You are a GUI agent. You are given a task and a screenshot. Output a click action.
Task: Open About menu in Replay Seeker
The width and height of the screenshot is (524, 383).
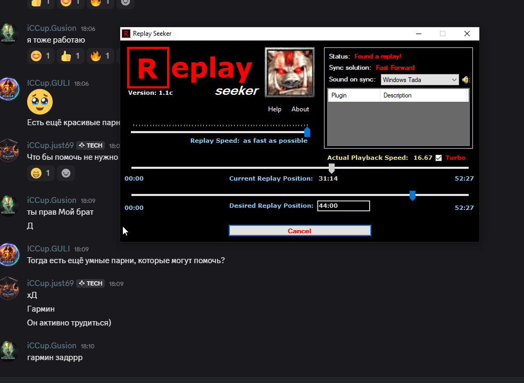tap(300, 109)
